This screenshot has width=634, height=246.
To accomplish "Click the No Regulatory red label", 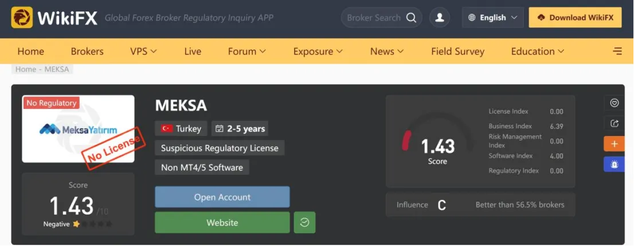I will (52, 103).
